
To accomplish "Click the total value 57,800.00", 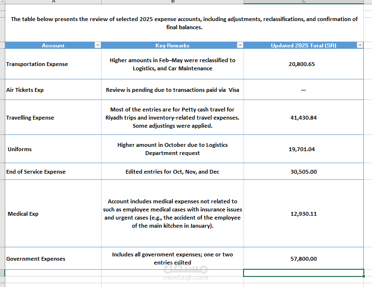I will pos(303,259).
